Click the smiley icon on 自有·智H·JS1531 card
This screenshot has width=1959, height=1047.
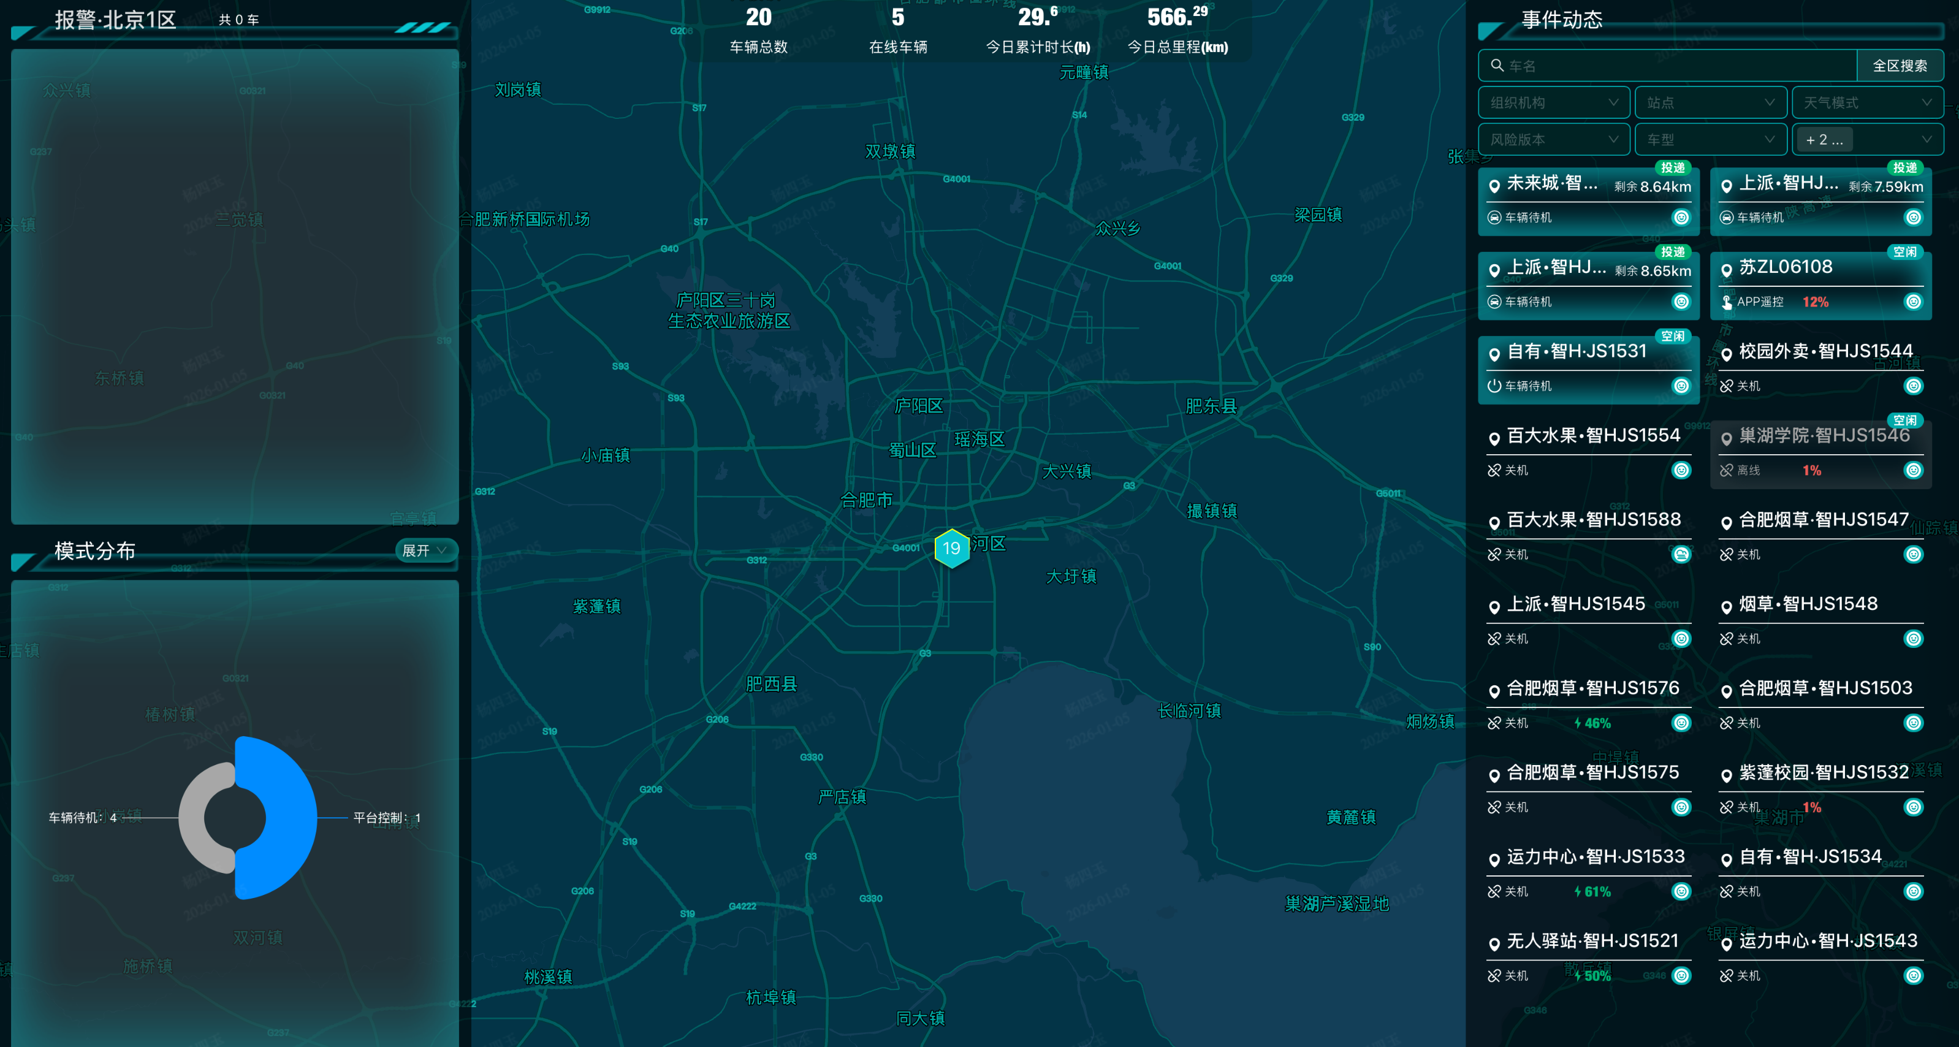(x=1681, y=386)
